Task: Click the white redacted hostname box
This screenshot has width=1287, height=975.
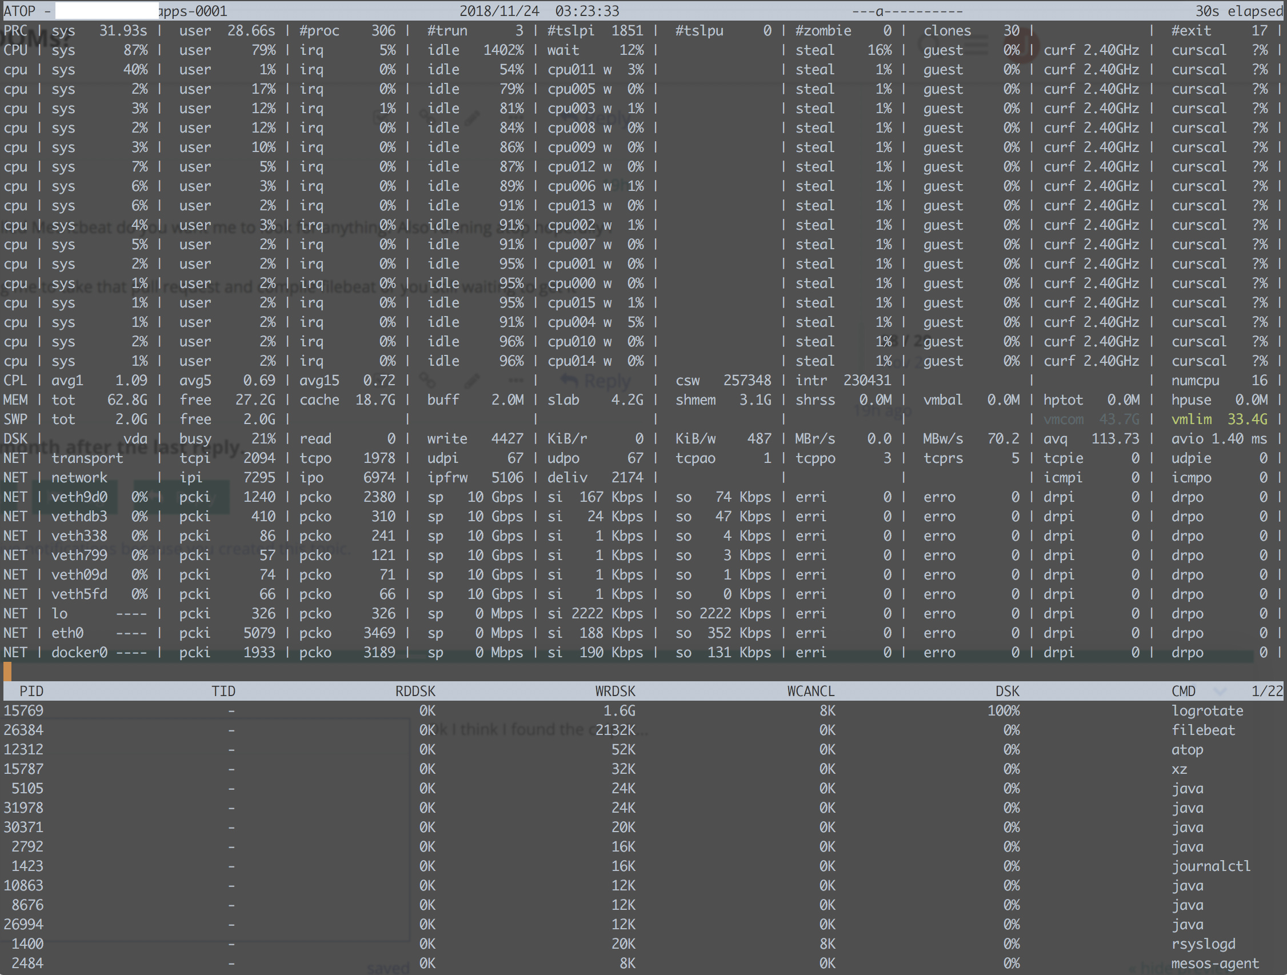Action: pyautogui.click(x=106, y=11)
